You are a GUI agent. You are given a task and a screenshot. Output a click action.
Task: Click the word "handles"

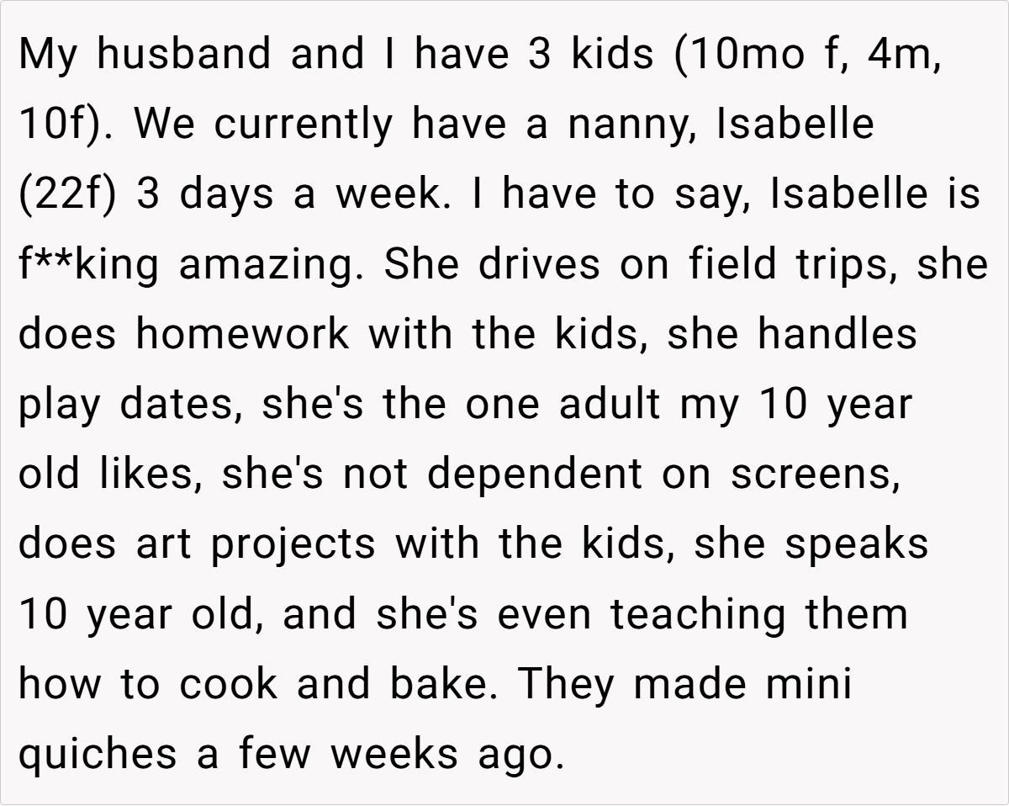[837, 334]
